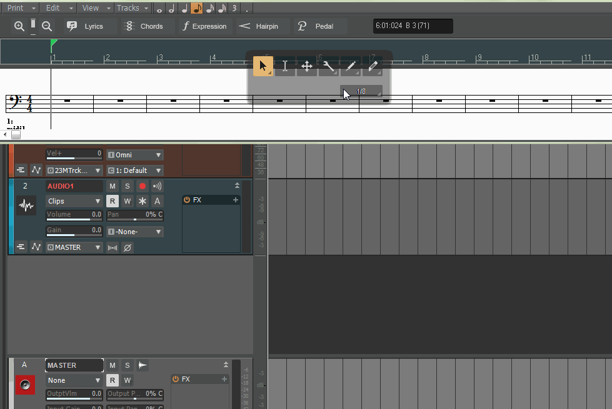Choose the Erase tool

(373, 66)
